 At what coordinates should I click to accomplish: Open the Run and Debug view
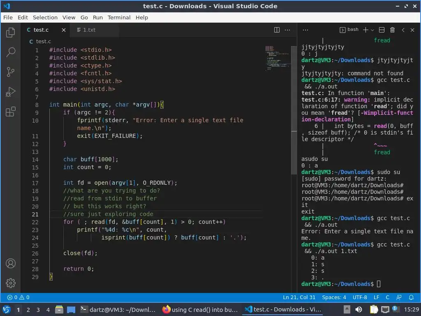coord(10,92)
